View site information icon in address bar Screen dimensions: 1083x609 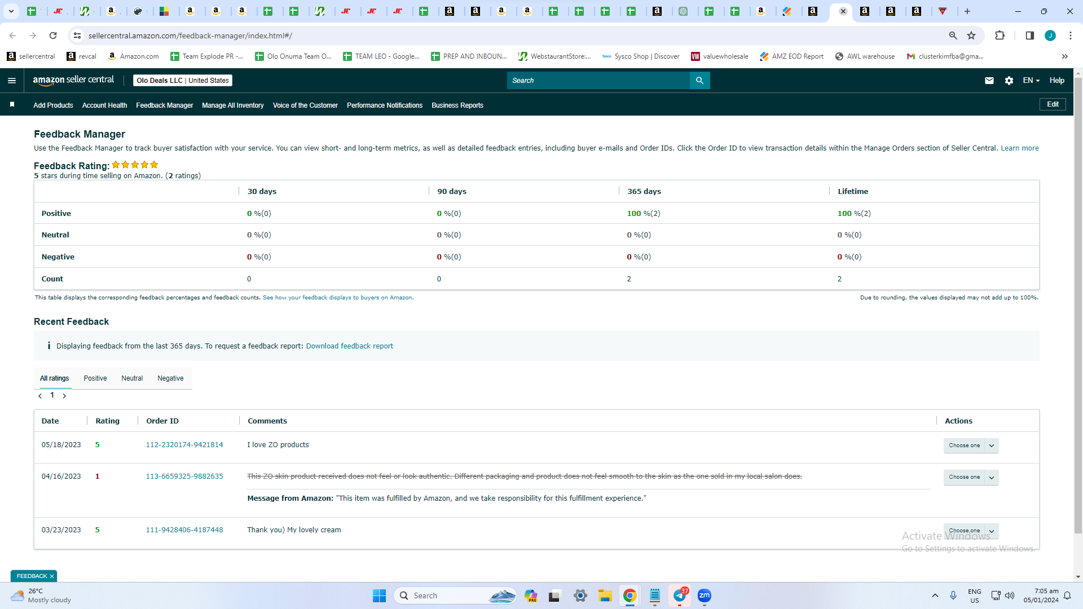coord(78,36)
